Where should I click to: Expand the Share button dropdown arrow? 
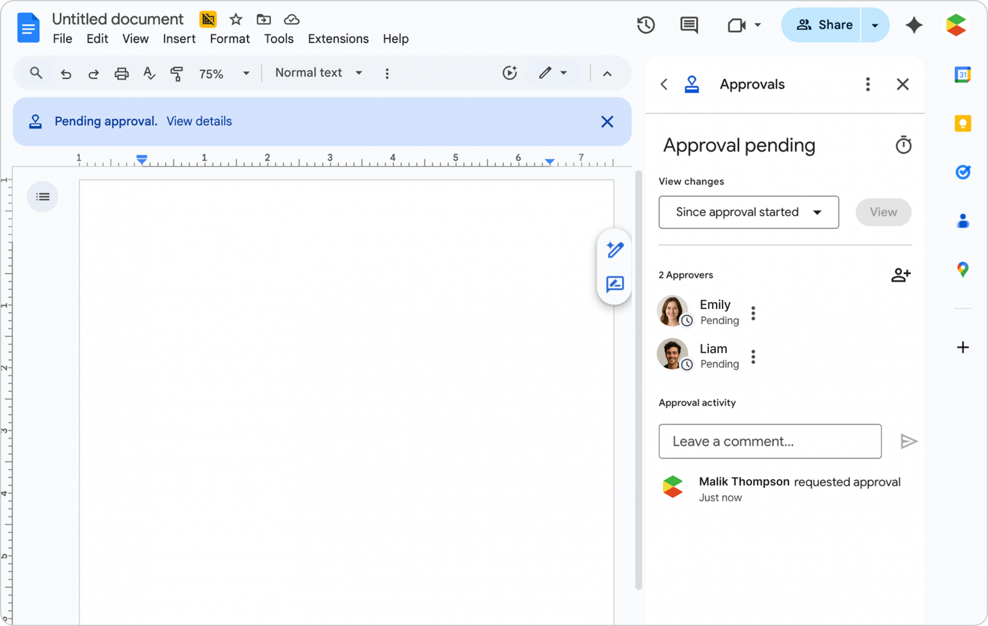point(875,24)
